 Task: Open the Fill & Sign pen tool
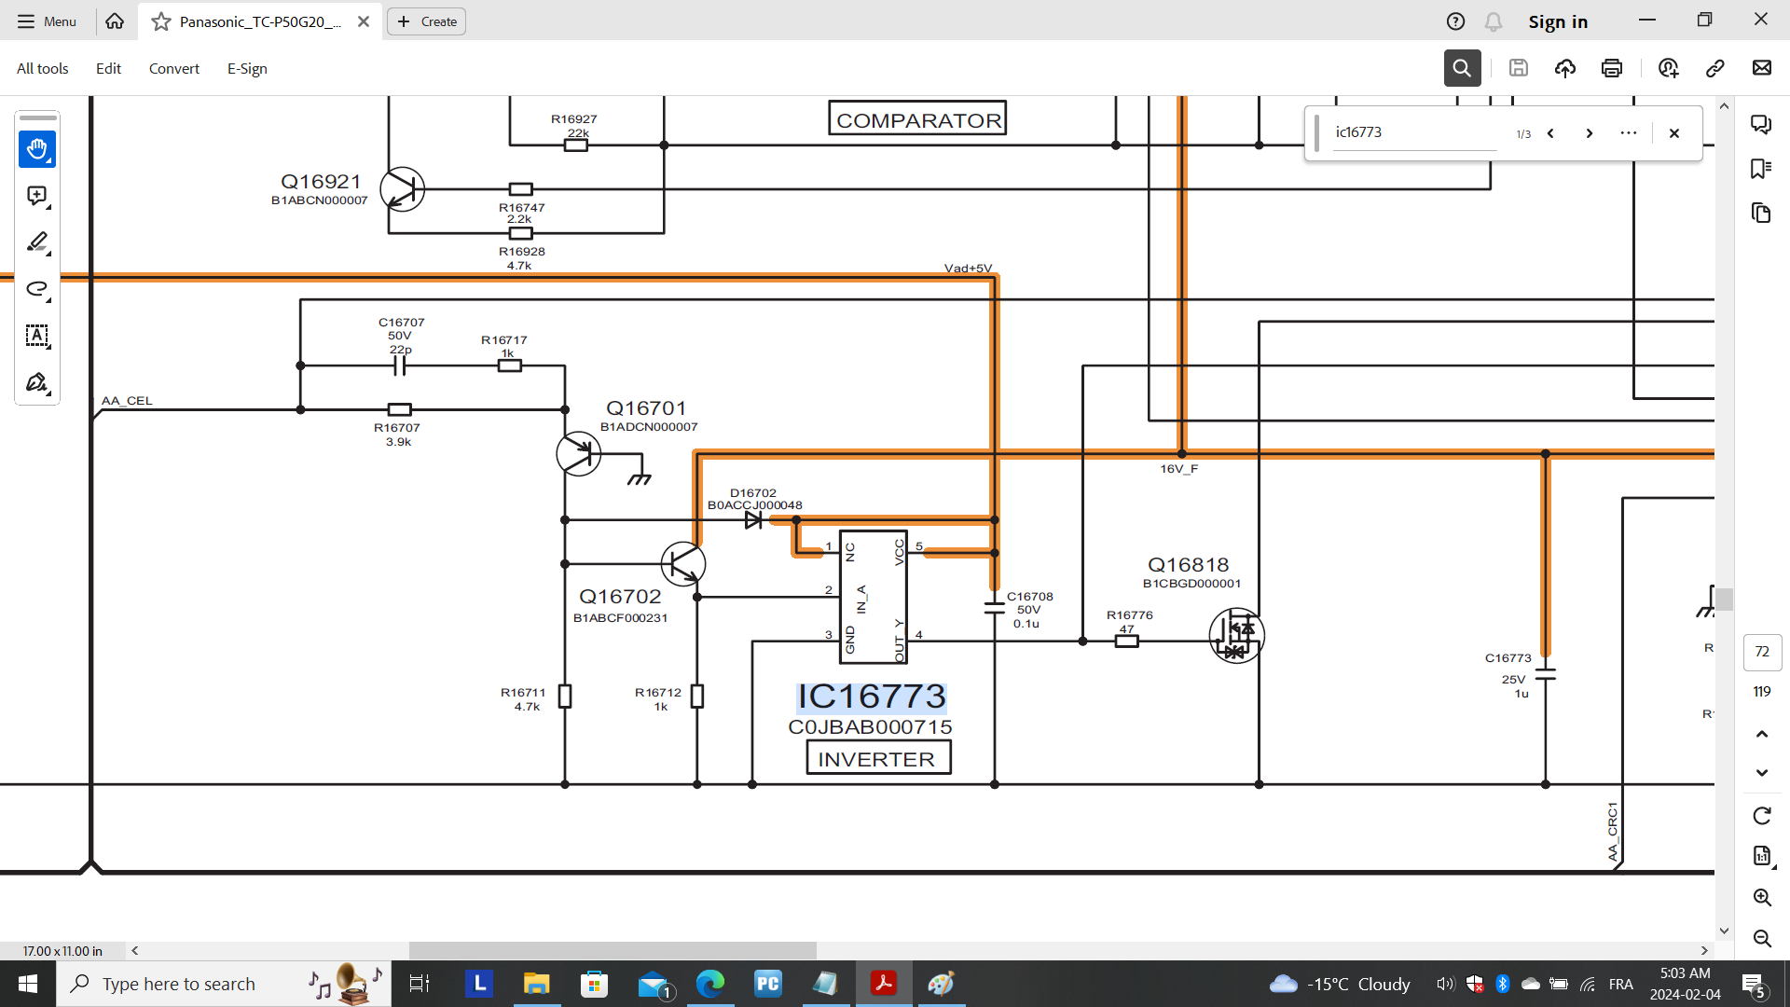tap(37, 382)
